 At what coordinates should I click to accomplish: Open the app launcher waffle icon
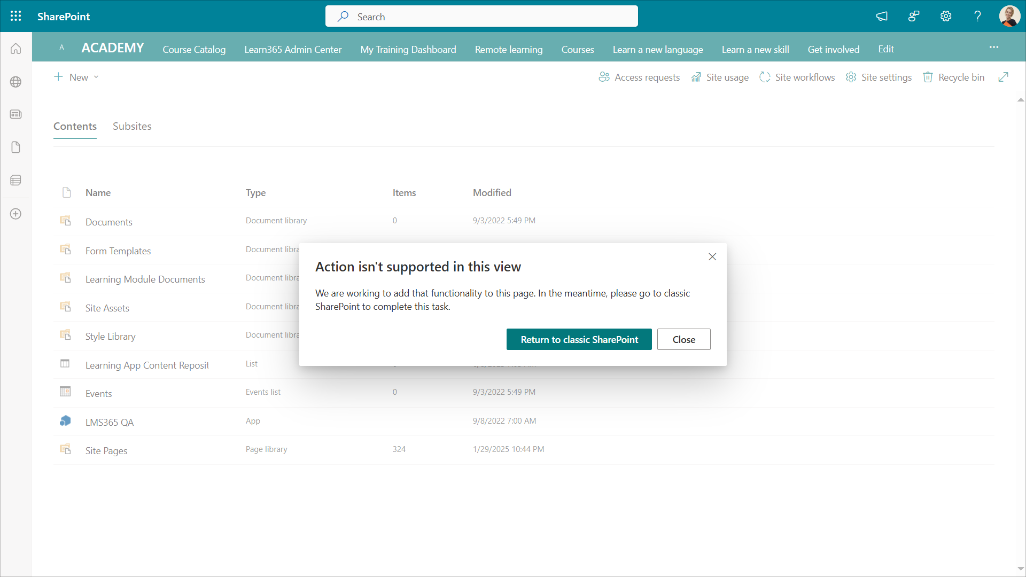click(16, 16)
